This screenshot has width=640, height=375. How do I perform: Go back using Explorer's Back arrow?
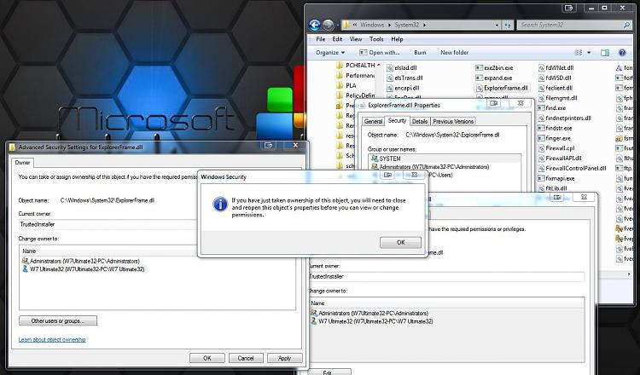[x=314, y=25]
